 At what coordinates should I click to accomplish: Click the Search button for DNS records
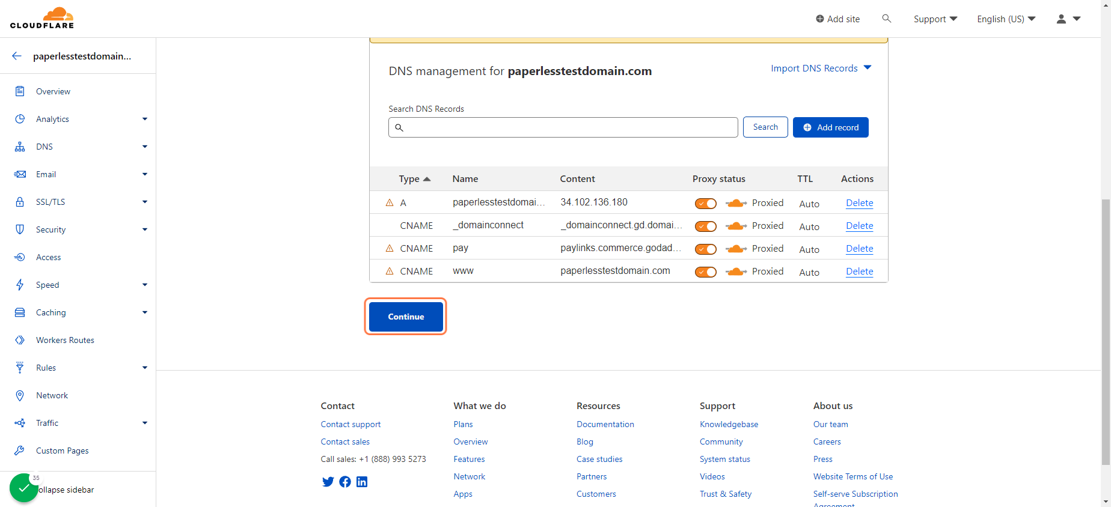pos(765,127)
